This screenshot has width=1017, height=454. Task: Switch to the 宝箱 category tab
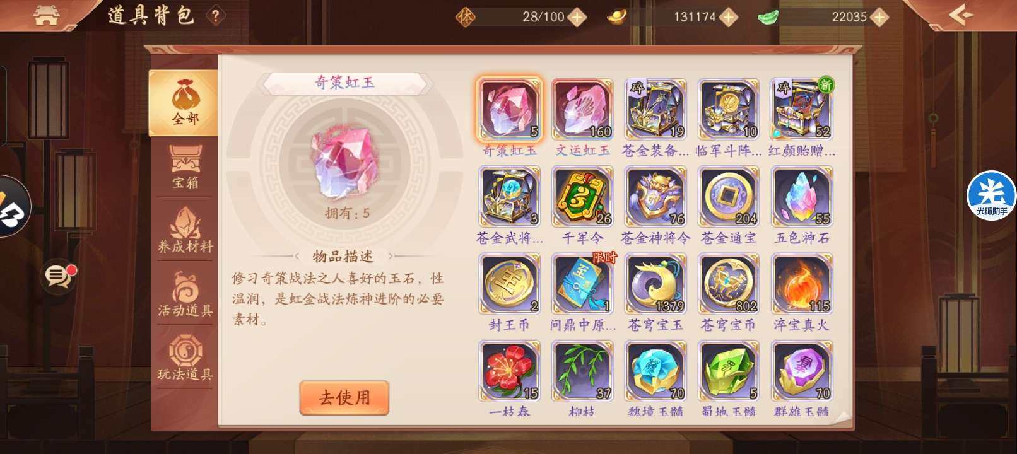point(185,167)
